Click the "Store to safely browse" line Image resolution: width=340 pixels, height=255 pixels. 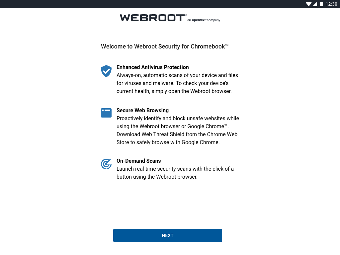point(168,142)
